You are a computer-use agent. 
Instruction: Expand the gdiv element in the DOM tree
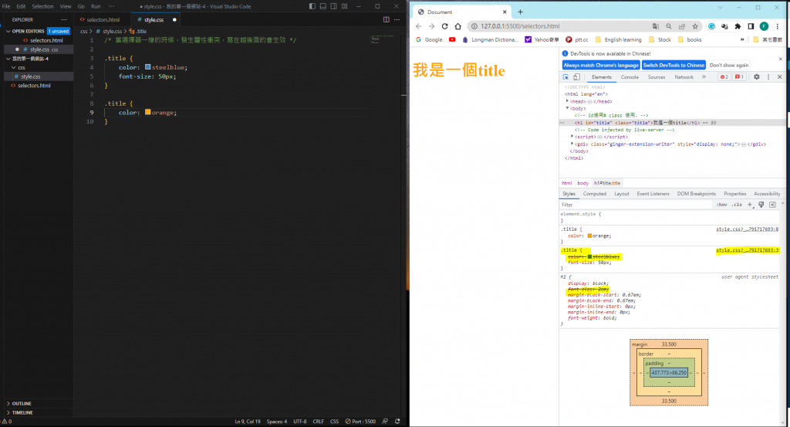[572, 144]
